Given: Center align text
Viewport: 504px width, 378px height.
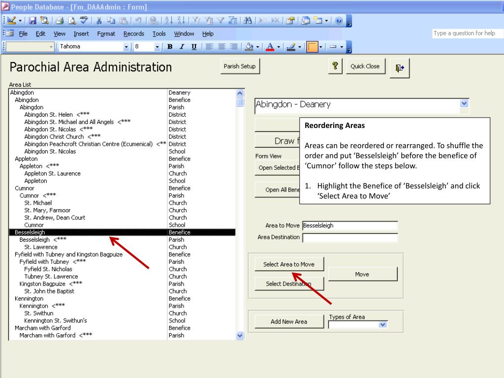Looking at the screenshot, I should [x=221, y=47].
